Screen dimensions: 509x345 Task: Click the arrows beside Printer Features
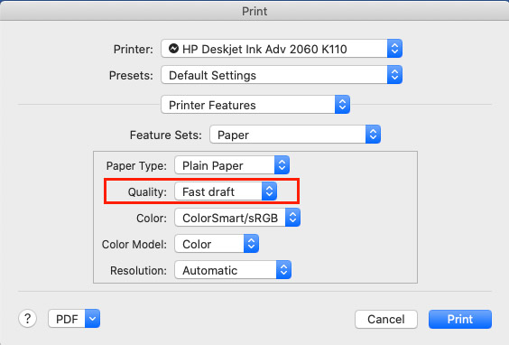click(x=342, y=105)
